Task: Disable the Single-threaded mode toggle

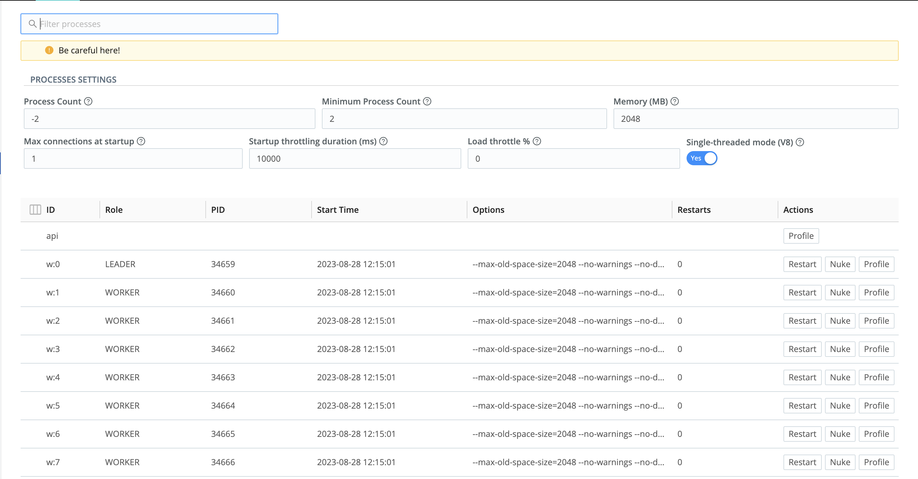Action: coord(701,158)
